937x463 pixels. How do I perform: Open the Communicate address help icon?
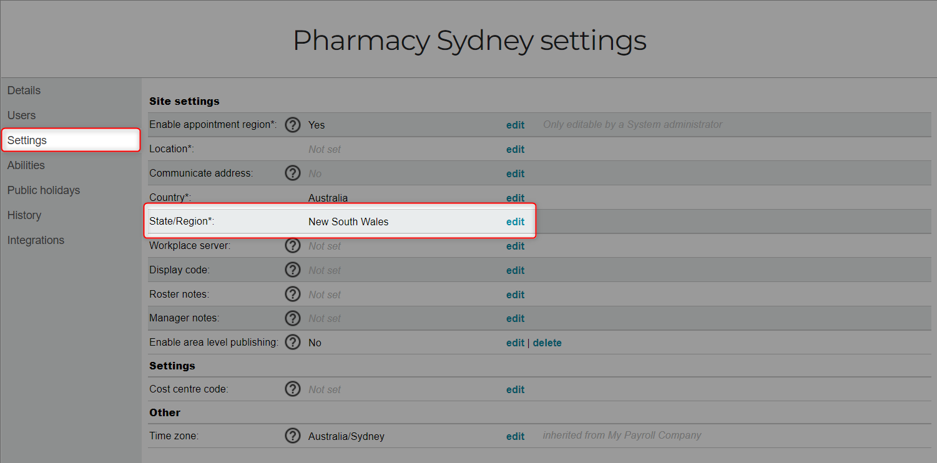(293, 173)
